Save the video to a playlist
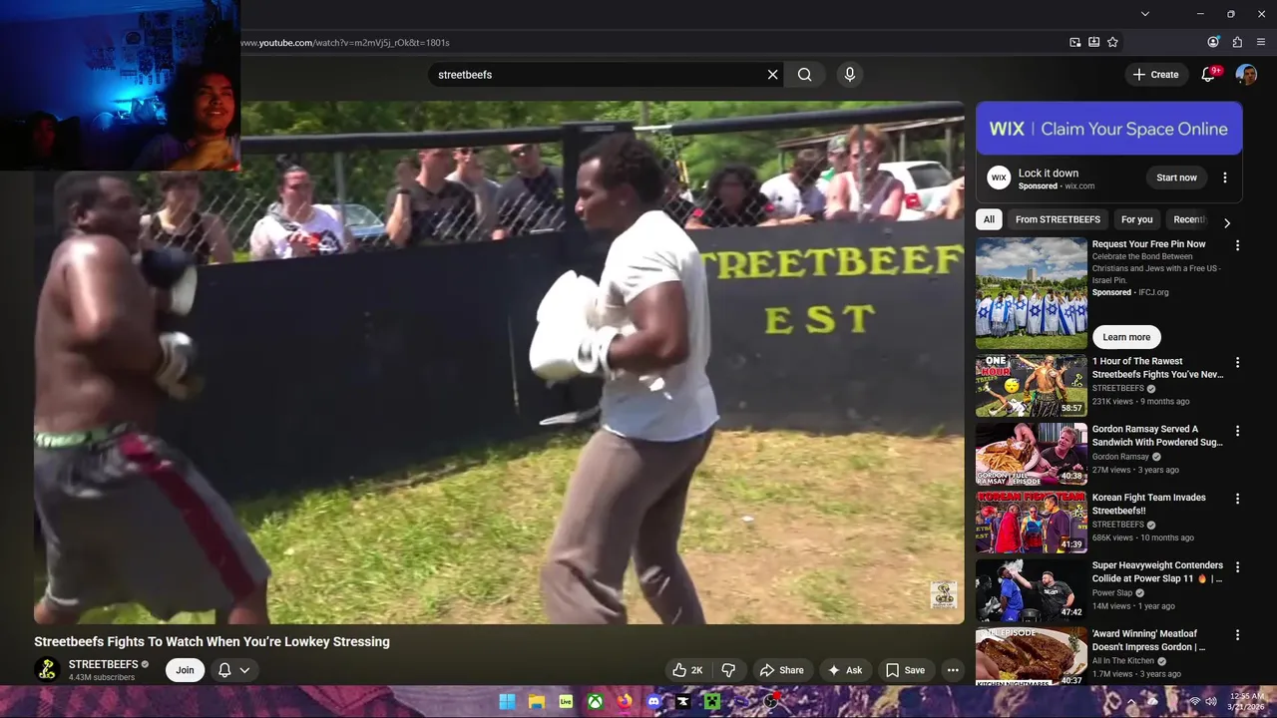This screenshot has width=1277, height=718. (x=905, y=670)
